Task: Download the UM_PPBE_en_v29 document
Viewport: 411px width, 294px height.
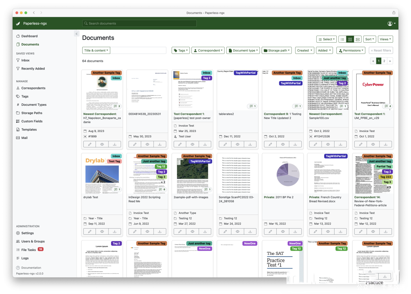Action: [386, 145]
